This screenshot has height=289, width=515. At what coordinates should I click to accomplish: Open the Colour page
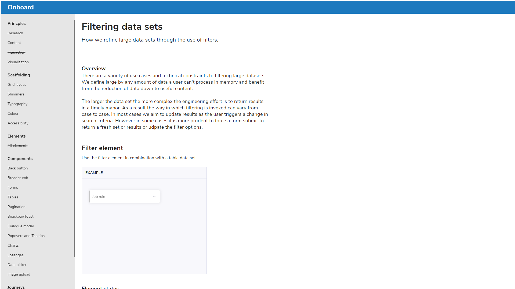13,113
